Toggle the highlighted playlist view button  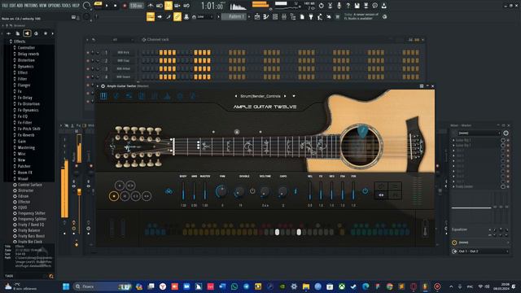[151, 16]
